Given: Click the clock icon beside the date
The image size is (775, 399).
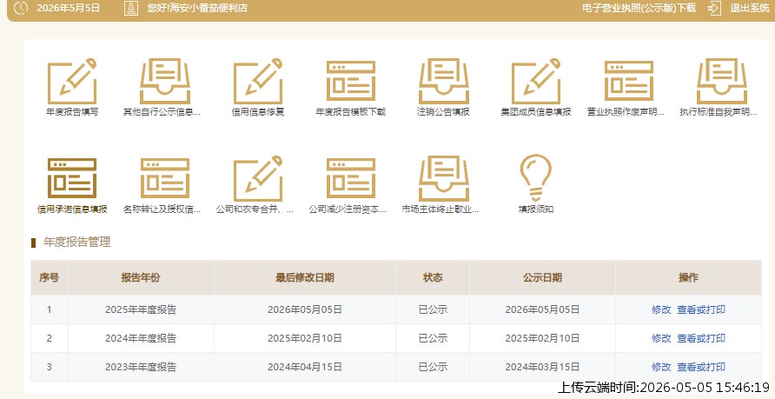Looking at the screenshot, I should point(21,8).
